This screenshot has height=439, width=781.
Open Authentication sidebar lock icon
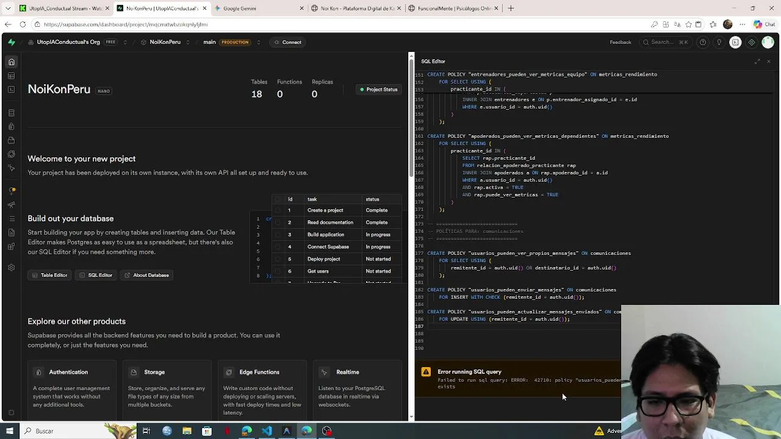tap(11, 126)
